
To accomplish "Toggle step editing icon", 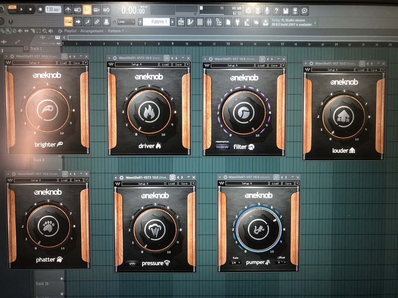I will tap(87, 22).
